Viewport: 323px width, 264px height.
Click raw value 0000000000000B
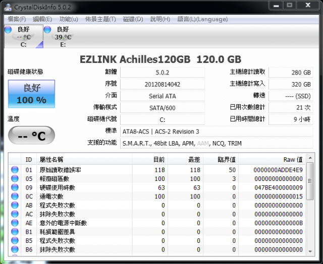[279, 223]
